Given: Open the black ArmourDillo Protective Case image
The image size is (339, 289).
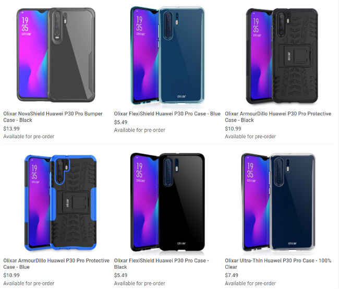Looking at the screenshot, I should pyautogui.click(x=282, y=56).
